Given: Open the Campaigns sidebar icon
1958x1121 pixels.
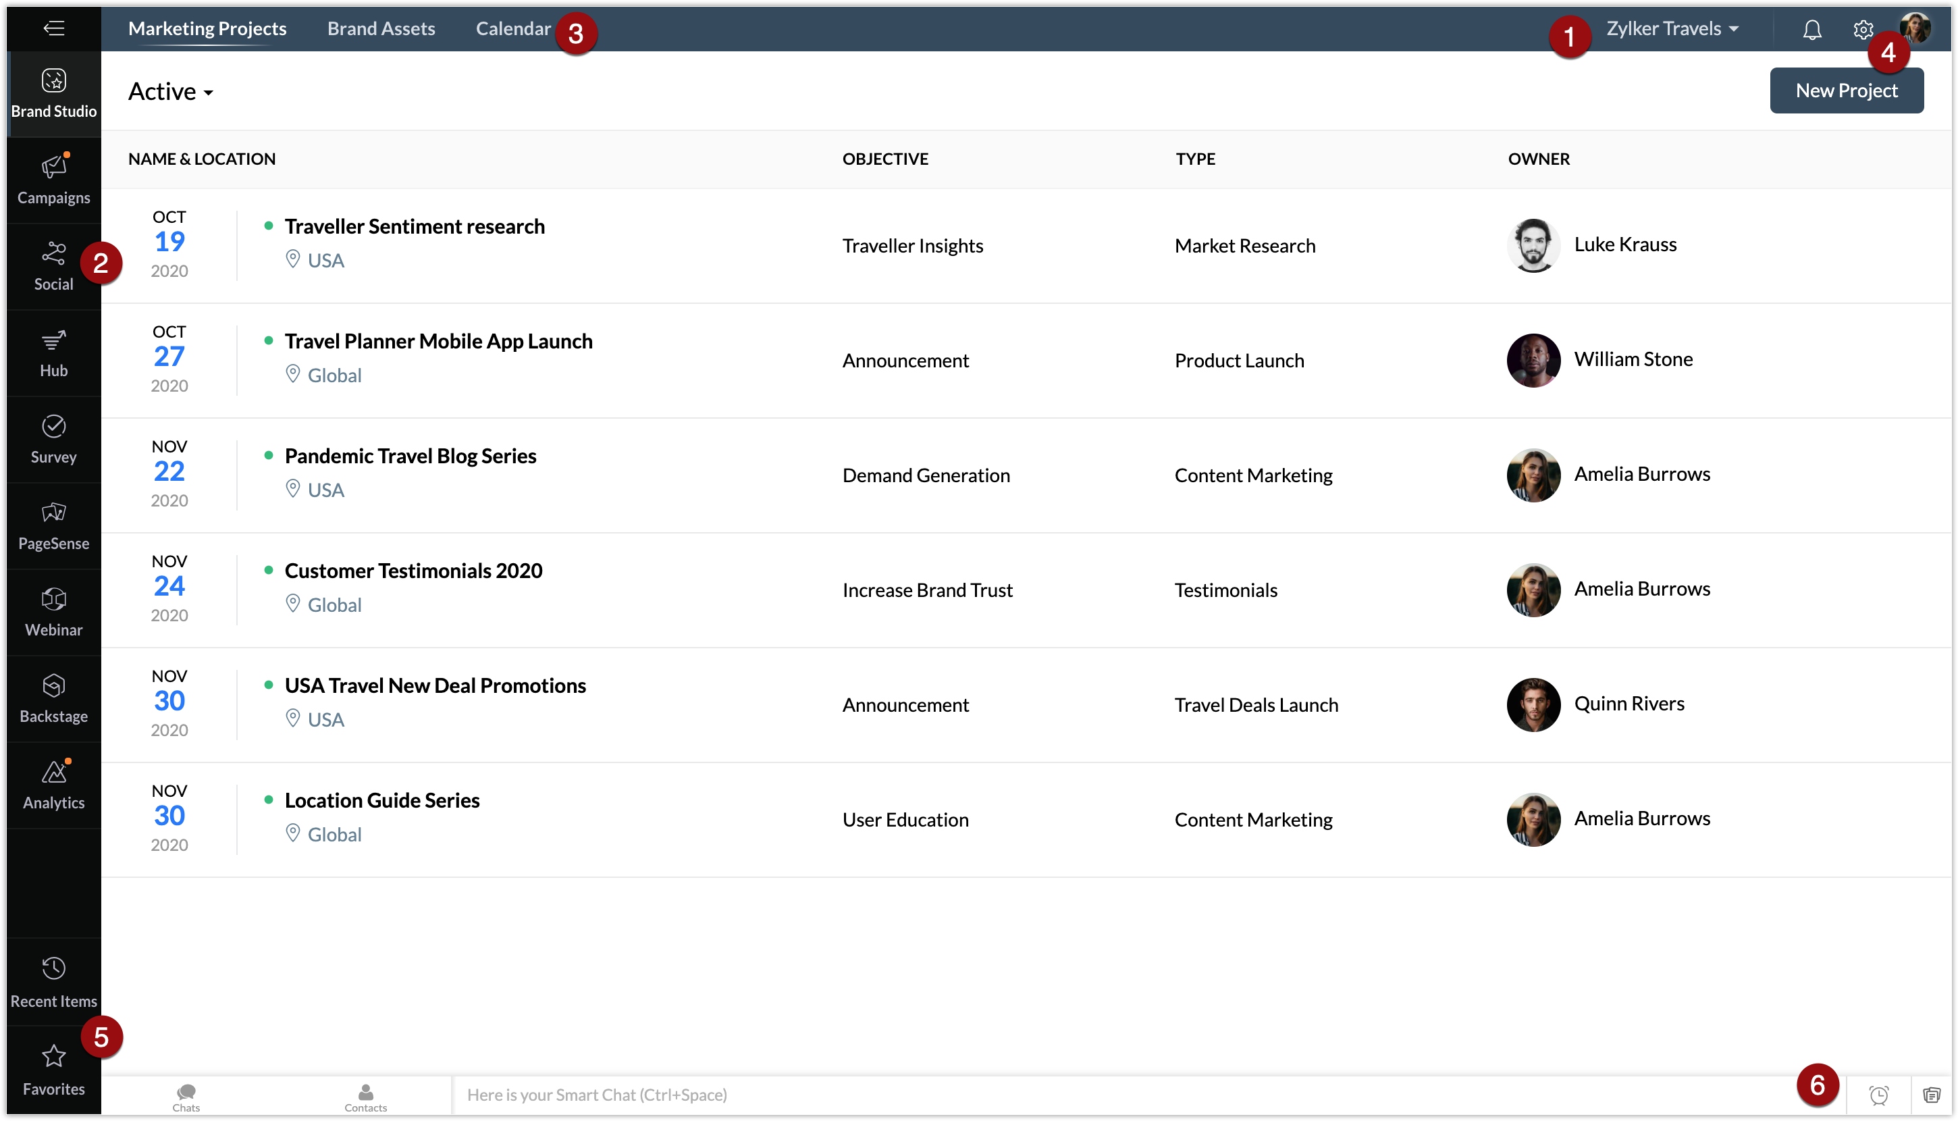Looking at the screenshot, I should 53,180.
